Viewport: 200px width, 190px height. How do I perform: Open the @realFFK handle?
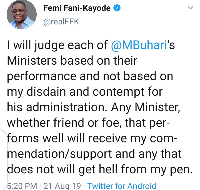61,22
